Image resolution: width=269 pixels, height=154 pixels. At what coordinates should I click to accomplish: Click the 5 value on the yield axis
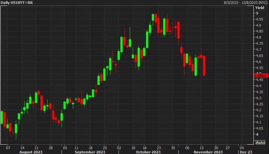[257, 13]
